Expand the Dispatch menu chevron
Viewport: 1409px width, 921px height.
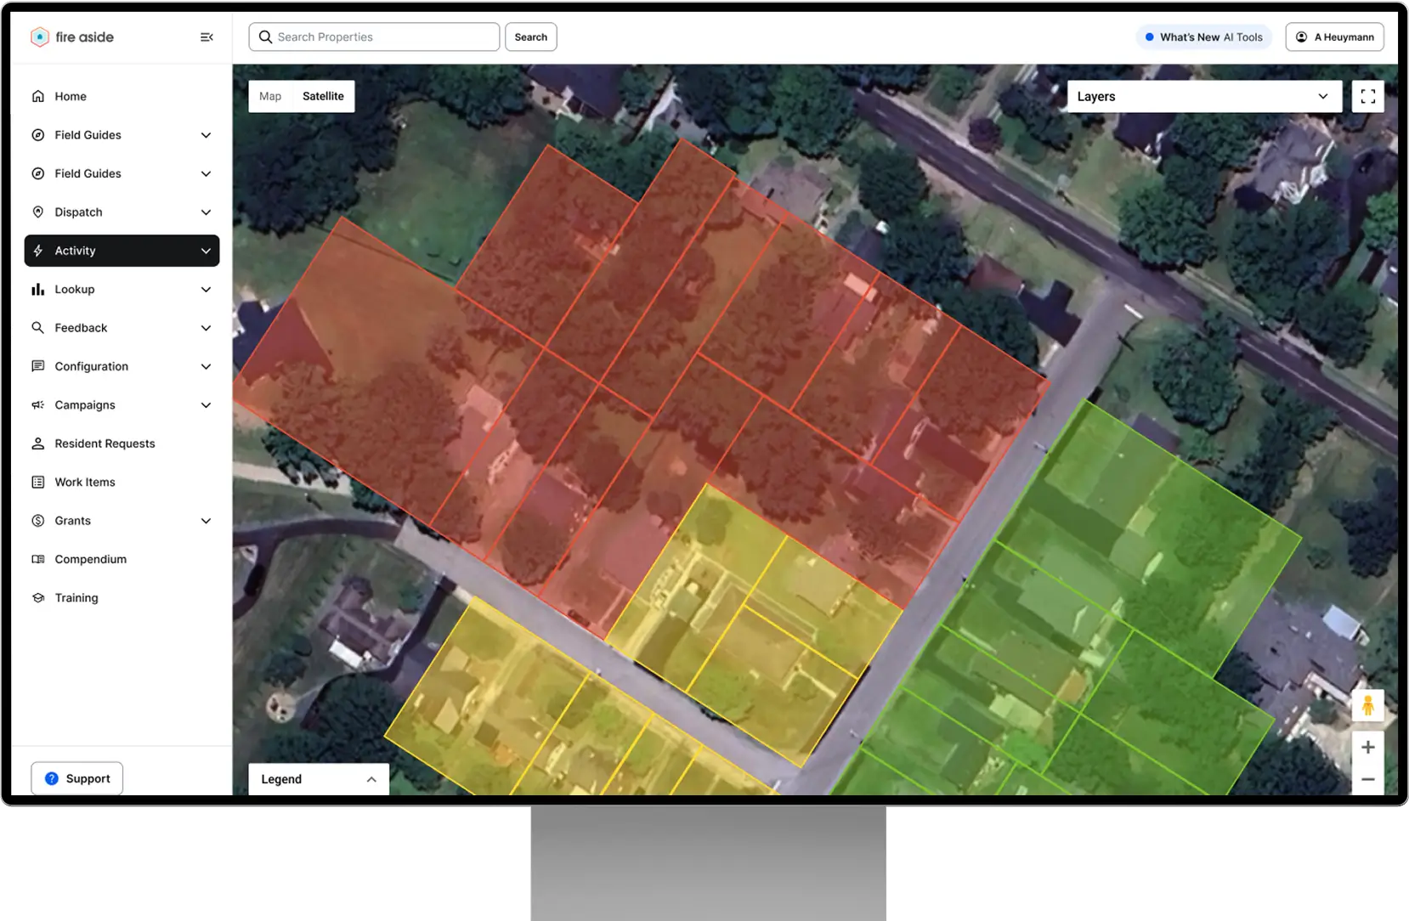point(206,212)
